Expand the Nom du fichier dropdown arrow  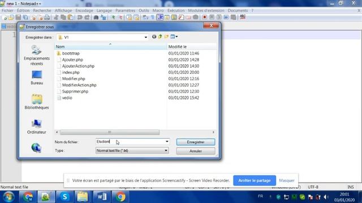[167, 142]
